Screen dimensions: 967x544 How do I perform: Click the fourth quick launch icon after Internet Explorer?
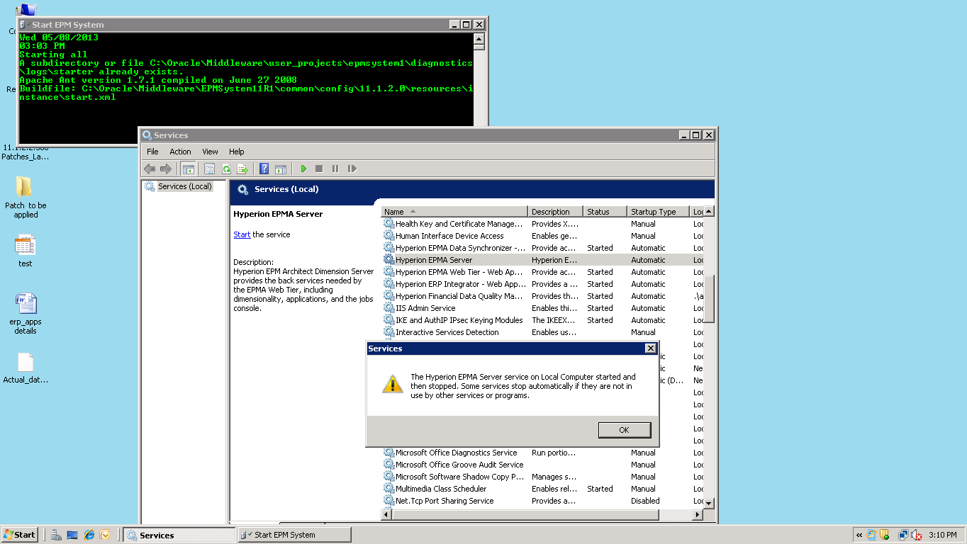click(105, 535)
